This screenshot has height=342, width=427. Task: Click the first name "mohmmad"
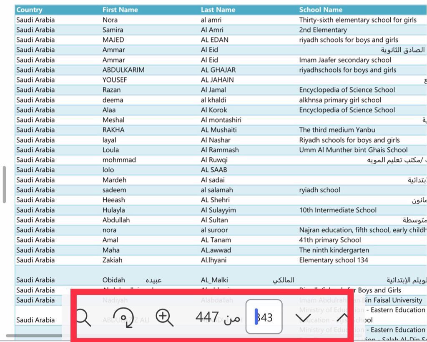coord(119,160)
